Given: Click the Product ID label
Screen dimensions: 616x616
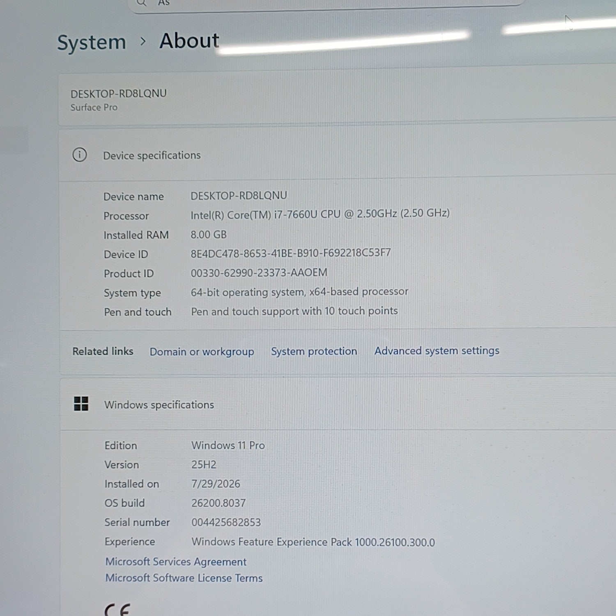Looking at the screenshot, I should [x=129, y=274].
